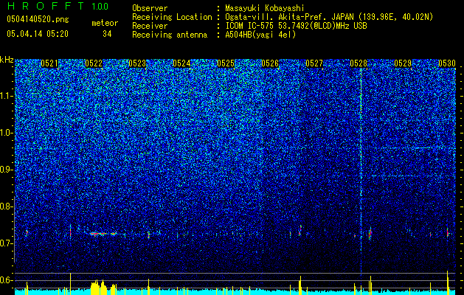
Task: Click the Observer label
Action: point(150,8)
